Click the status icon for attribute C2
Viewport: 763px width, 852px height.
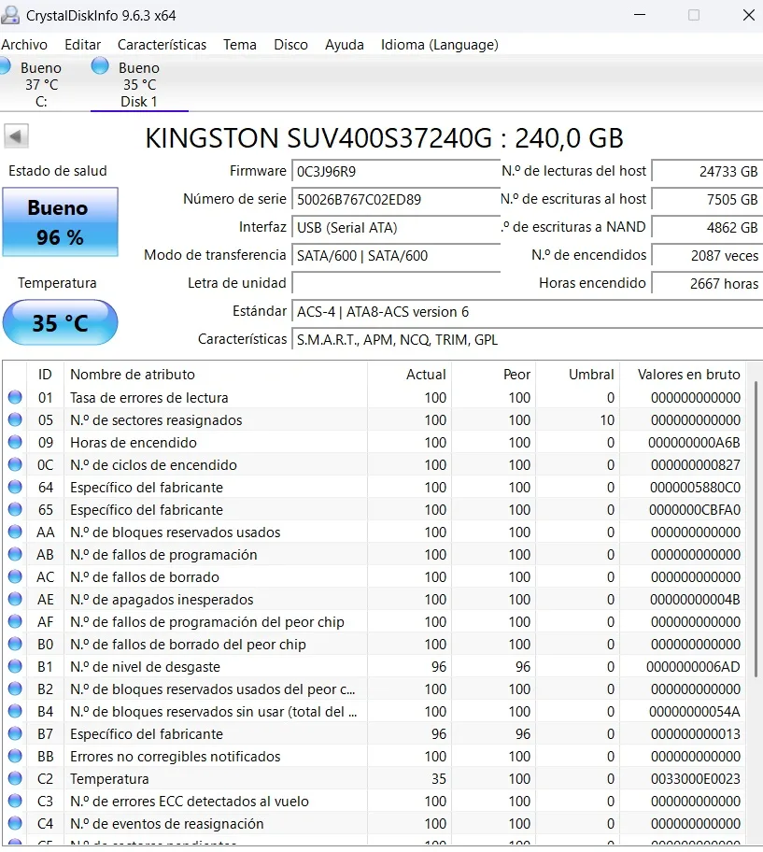pos(15,778)
